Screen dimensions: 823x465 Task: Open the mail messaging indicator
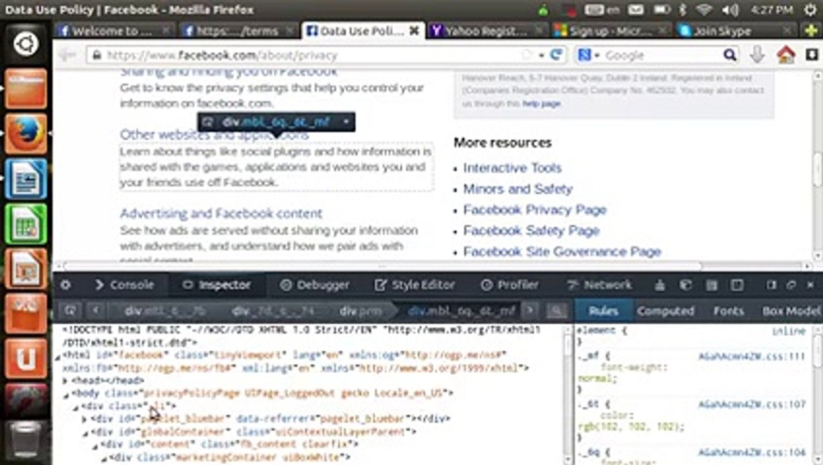pyautogui.click(x=637, y=10)
